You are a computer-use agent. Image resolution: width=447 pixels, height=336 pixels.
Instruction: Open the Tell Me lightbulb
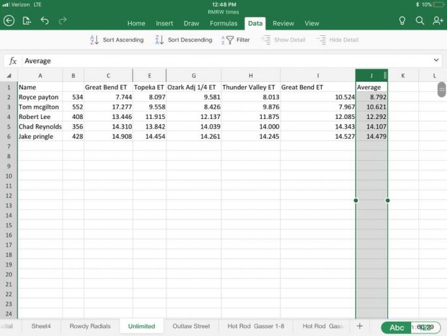(403, 21)
